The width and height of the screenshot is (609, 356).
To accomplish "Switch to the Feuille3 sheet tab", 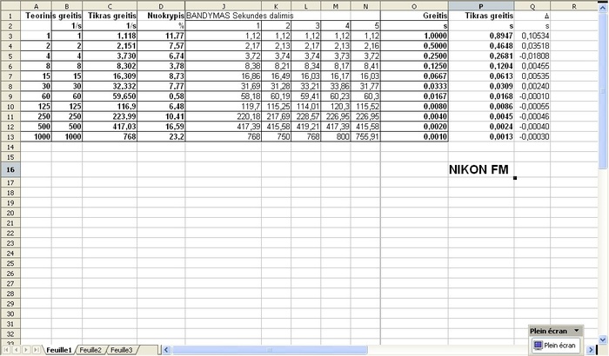I will (121, 349).
